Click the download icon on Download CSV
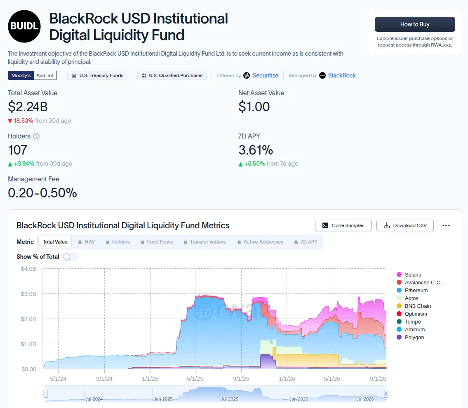This screenshot has height=408, width=468. [386, 225]
